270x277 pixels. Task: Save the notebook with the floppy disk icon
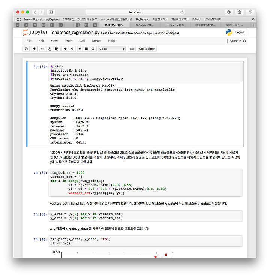pos(26,49)
